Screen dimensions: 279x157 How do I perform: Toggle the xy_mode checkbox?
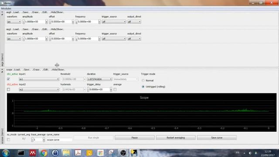click(8, 140)
